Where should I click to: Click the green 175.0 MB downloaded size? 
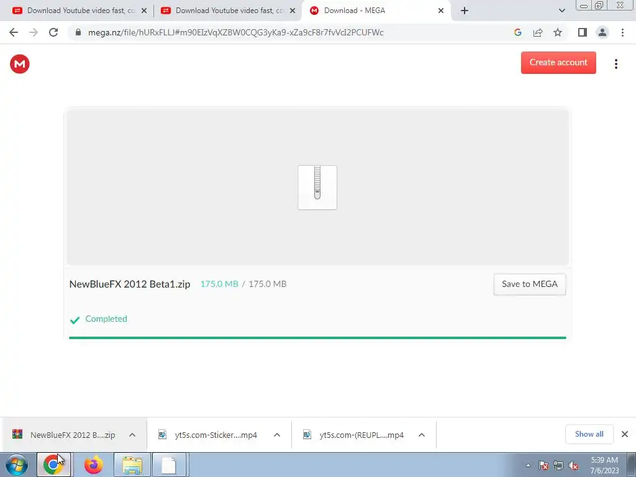click(219, 284)
